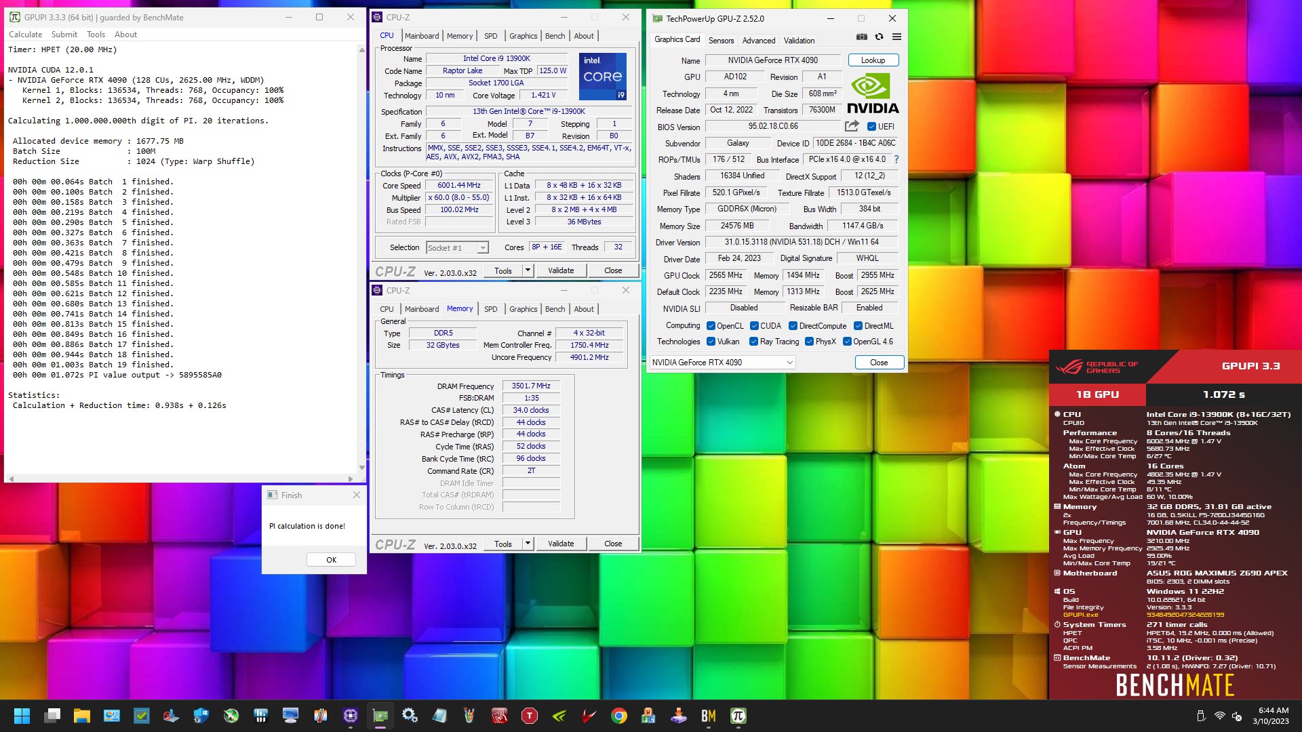Open the gears settings taskbar icon
Viewport: 1302px width, 732px height.
point(410,716)
